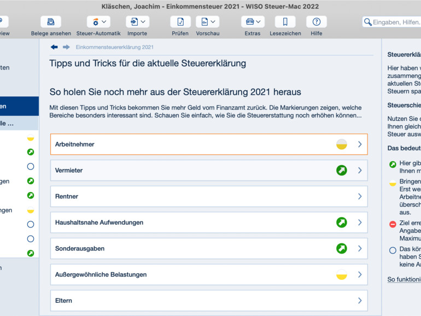Open the Arbeitnehmer tips row
This screenshot has height=316, width=421.
coord(209,144)
